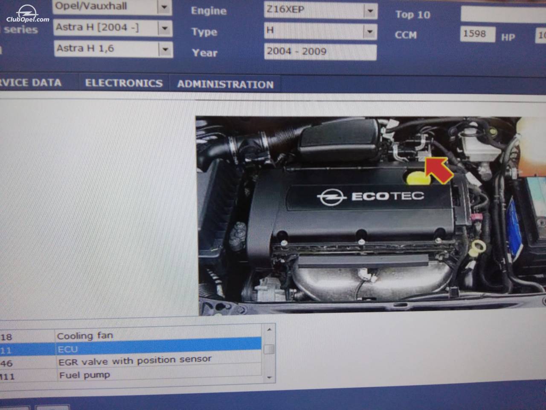Screen dimensions: 546x410
Task: Select the Fuel pump row
Action: click(x=131, y=375)
